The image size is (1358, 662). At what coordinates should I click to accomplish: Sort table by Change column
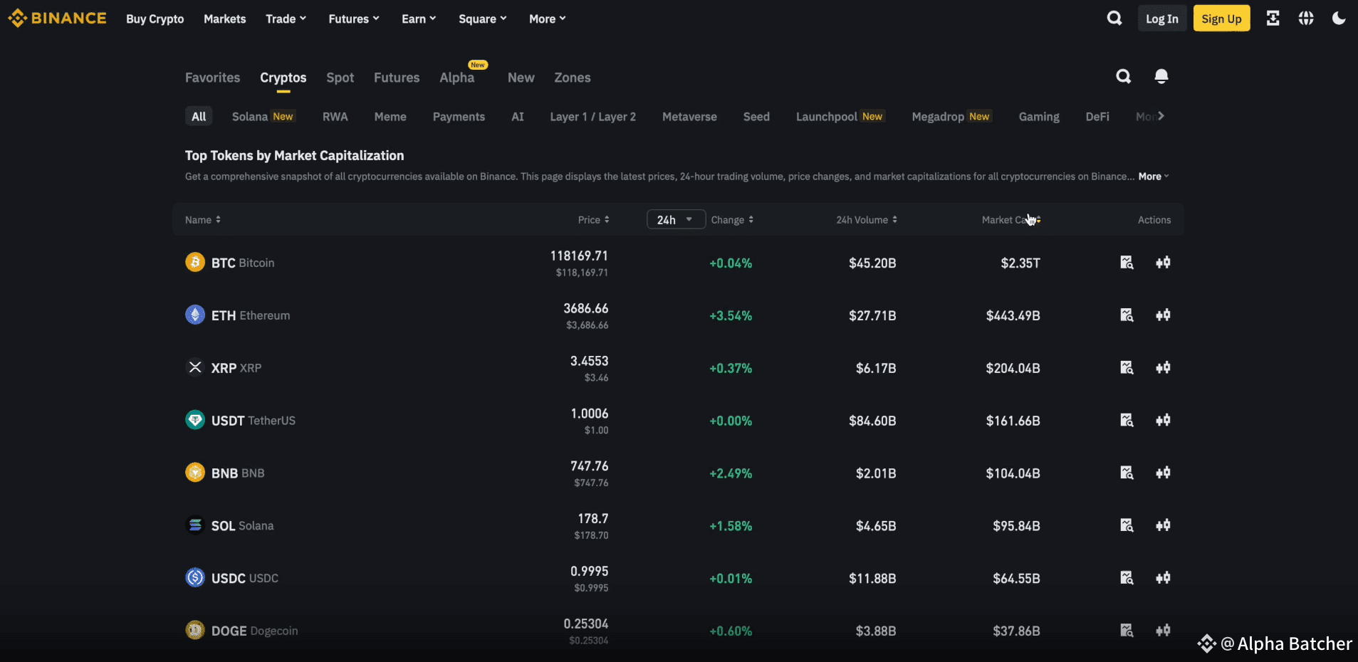click(x=732, y=220)
